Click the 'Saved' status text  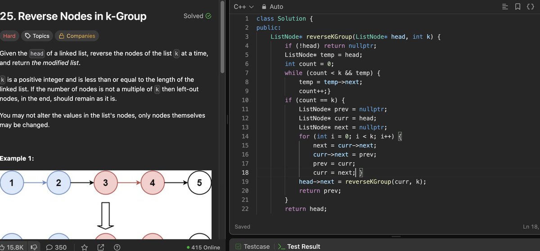(242, 227)
